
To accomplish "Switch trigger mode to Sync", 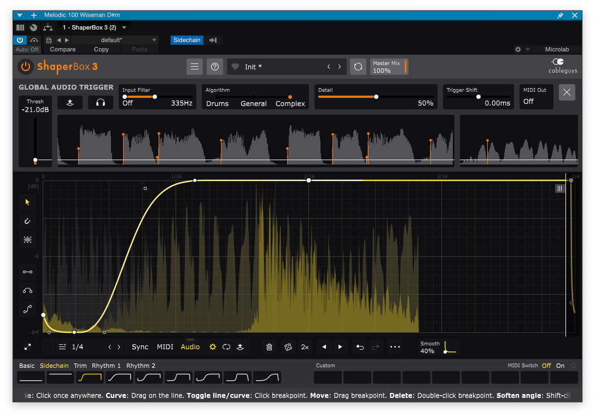I will tap(140, 347).
